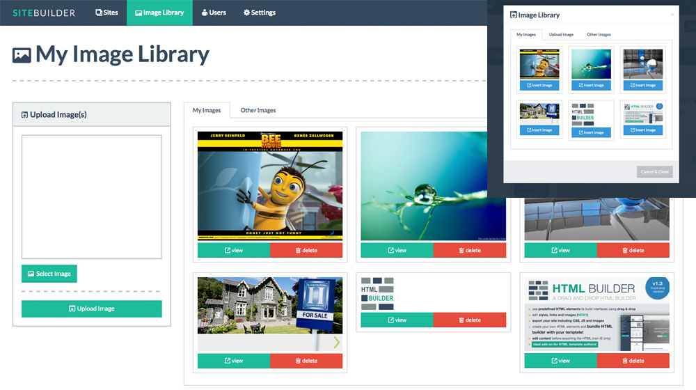The height and width of the screenshot is (390, 696).
Task: Open the Sites nav item
Action: 106,13
